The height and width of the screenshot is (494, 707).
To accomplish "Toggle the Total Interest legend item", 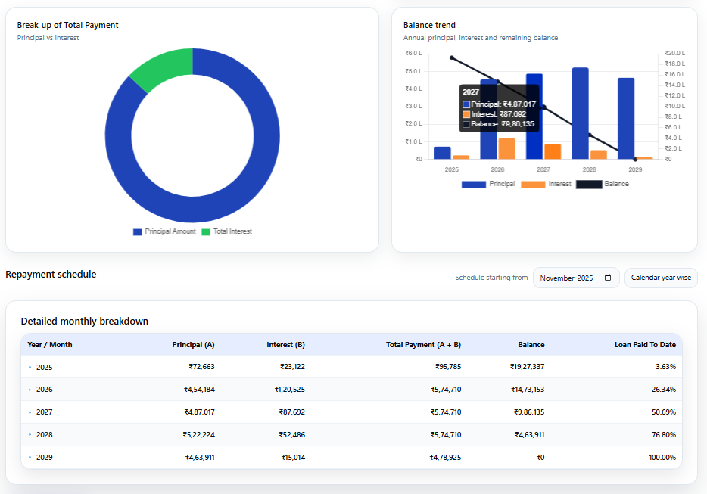I will (x=226, y=231).
